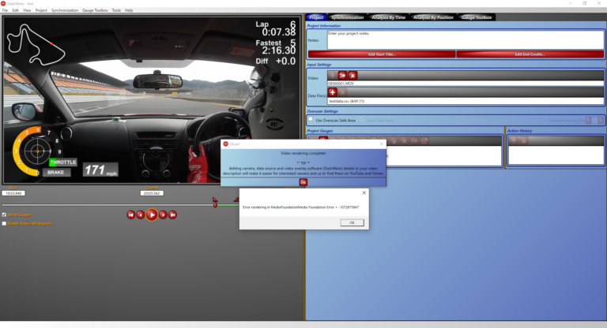Remove the video with the X icon

tap(353, 76)
